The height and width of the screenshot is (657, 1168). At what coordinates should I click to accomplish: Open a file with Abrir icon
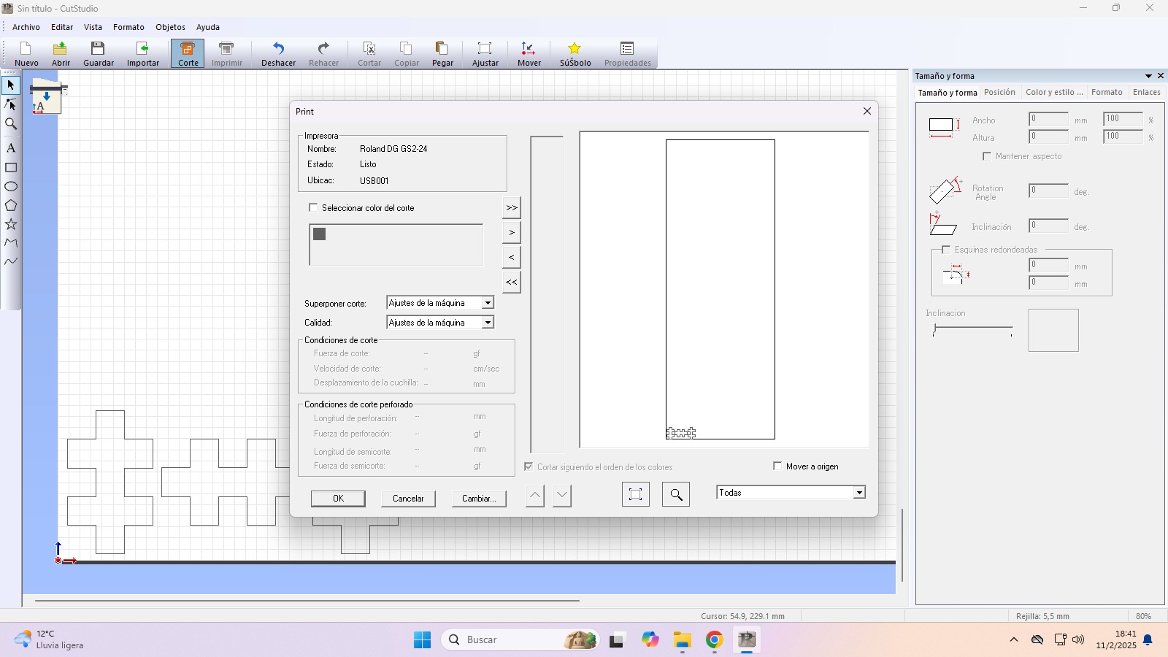(61, 53)
